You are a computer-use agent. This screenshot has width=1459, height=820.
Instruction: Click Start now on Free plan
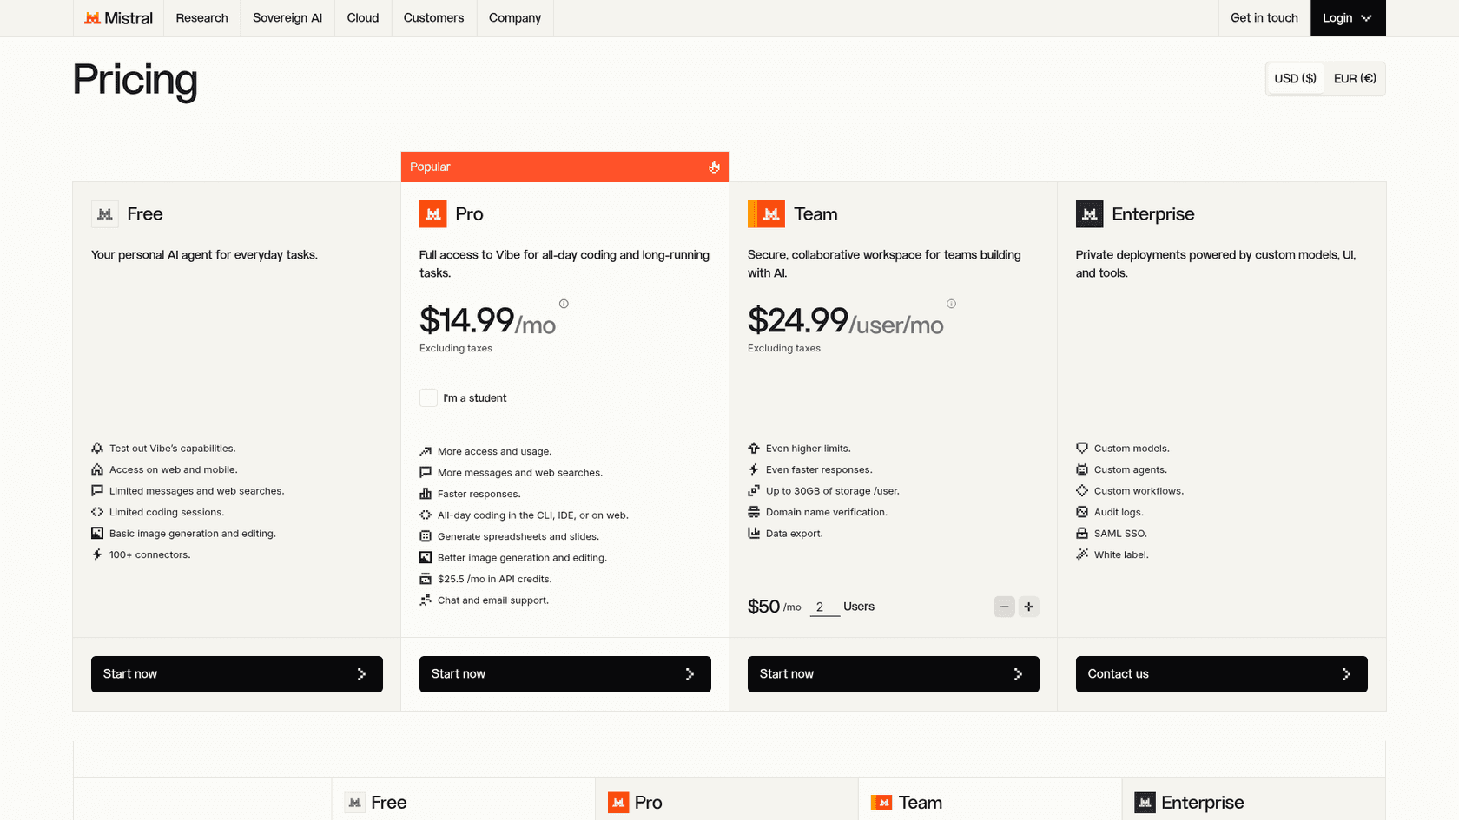coord(237,674)
